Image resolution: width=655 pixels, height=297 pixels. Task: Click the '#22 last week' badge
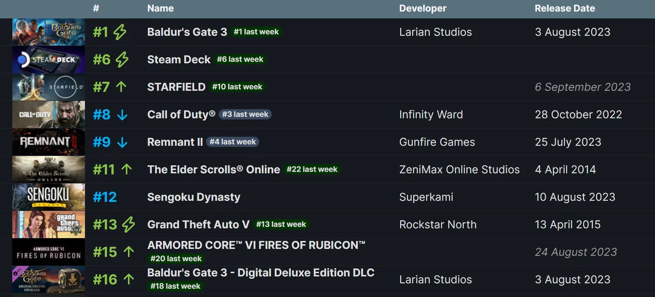click(312, 169)
